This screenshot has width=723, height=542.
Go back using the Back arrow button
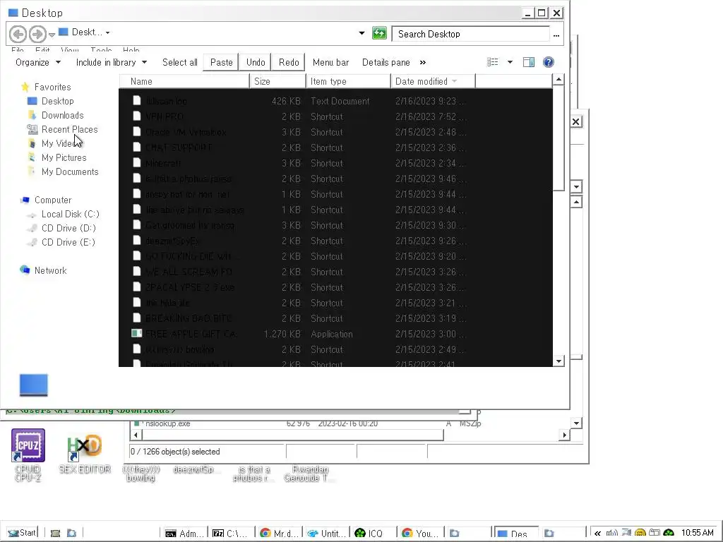[18, 34]
